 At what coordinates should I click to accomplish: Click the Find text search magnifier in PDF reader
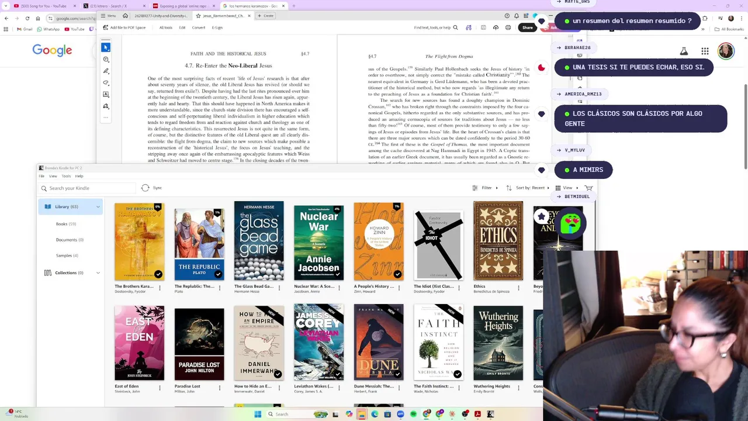coord(455,27)
